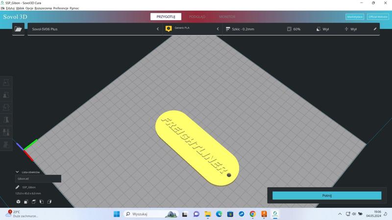Switch to the front view cube icon
Image resolution: width=392 pixels, height=220 pixels.
(x=26, y=201)
